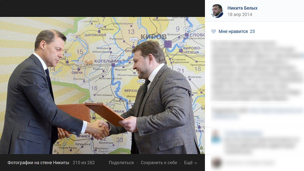
Task: Click the first commenter's blurred avatar
Action: (x=216, y=137)
